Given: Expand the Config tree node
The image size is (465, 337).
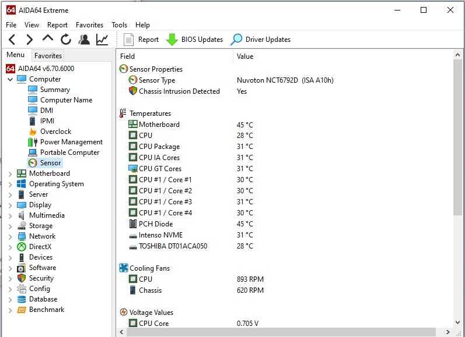Looking at the screenshot, I should (11, 289).
